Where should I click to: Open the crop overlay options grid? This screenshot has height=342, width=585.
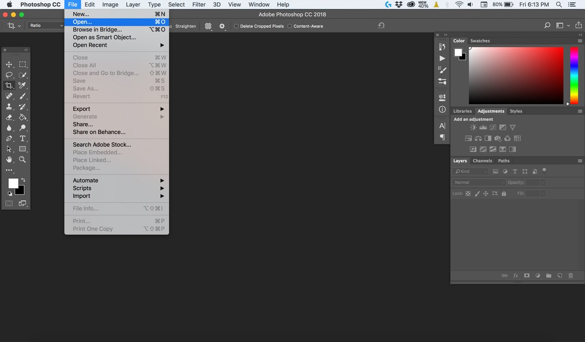[208, 26]
